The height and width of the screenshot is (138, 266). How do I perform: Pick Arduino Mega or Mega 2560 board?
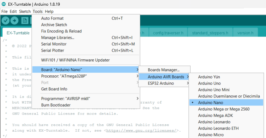click(224, 109)
